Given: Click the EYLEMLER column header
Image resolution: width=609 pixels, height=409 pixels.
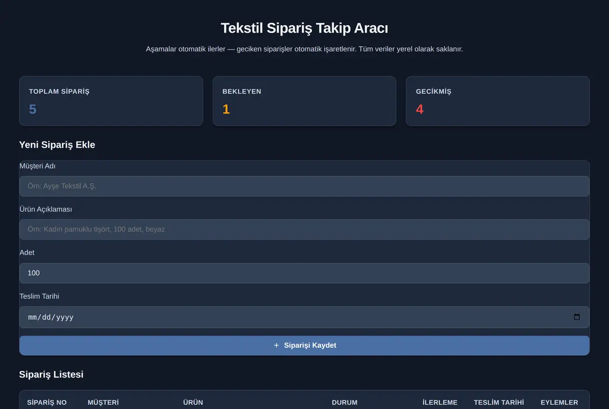Looking at the screenshot, I should point(559,402).
